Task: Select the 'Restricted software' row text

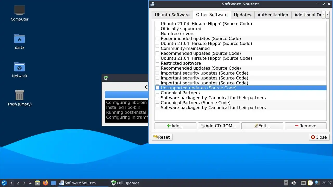Action: click(x=181, y=63)
